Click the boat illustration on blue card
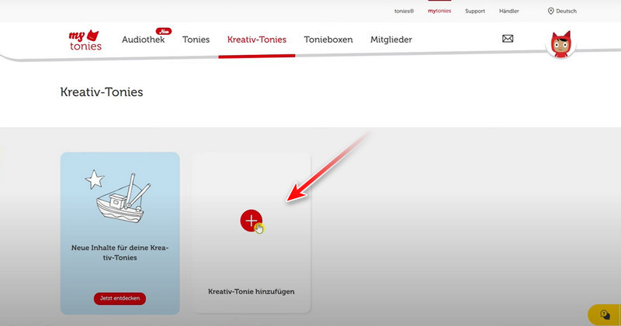Image resolution: width=621 pixels, height=326 pixels. coord(120,197)
